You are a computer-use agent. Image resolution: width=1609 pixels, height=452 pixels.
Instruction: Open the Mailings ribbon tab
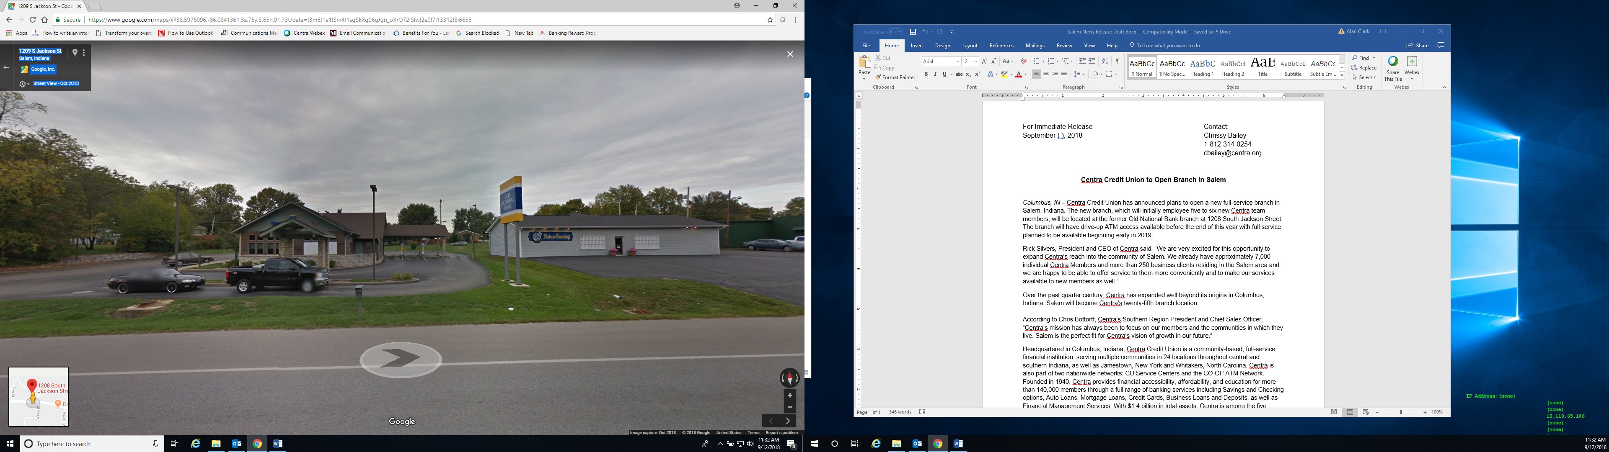(1035, 46)
